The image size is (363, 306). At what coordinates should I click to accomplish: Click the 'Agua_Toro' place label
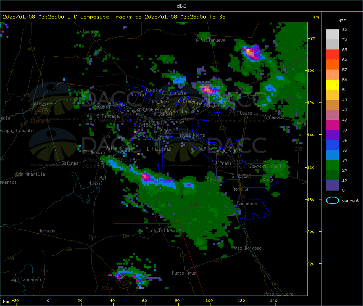coord(43,104)
